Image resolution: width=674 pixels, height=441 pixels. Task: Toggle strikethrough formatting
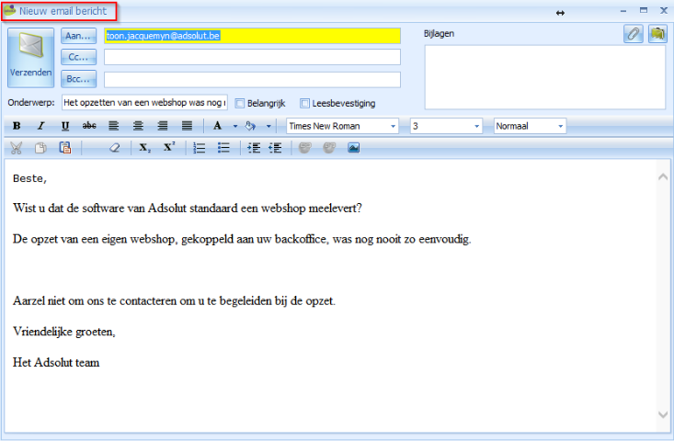pos(89,126)
